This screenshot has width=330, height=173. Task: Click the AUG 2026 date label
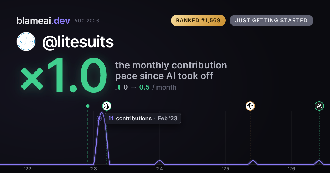[87, 21]
